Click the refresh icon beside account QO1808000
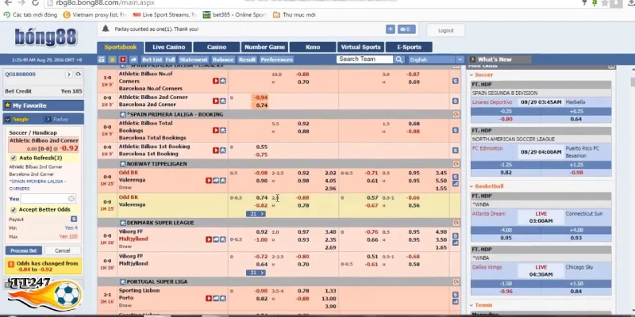This screenshot has height=317, width=635. pos(78,74)
